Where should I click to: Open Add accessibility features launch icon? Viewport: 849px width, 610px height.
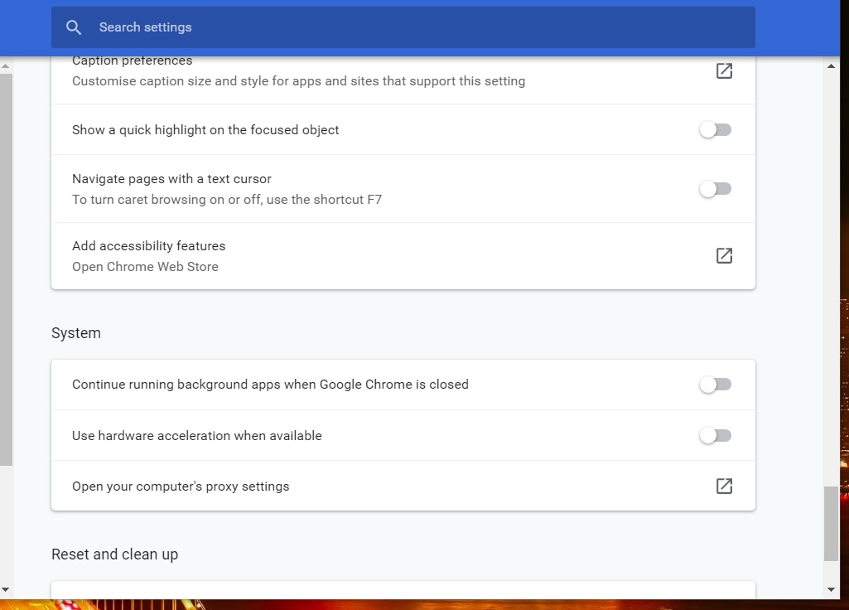coord(724,256)
